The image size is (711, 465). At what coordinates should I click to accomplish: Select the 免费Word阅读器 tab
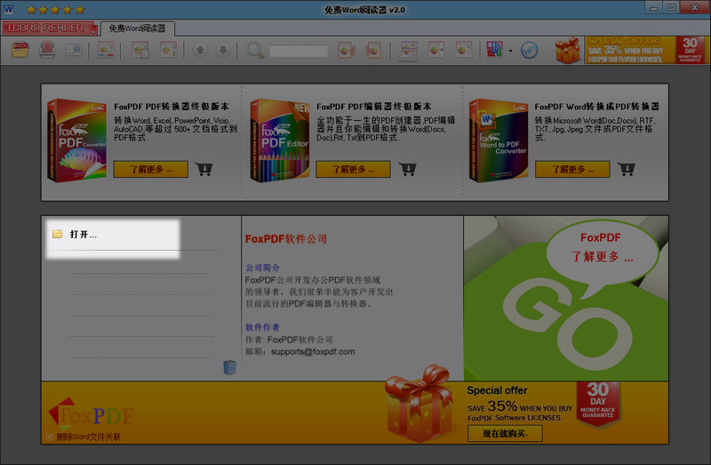point(137,28)
